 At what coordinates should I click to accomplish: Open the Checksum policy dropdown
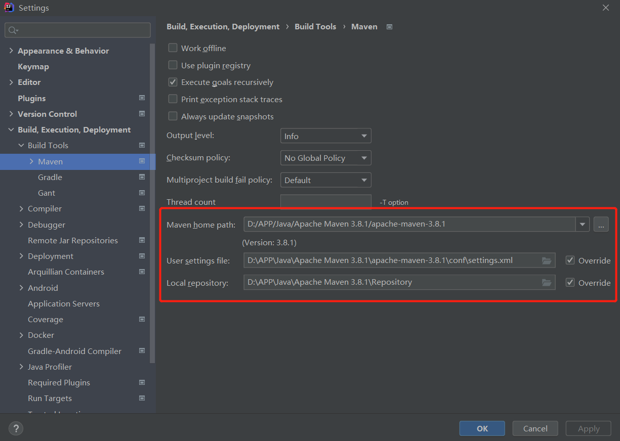pyautogui.click(x=325, y=158)
